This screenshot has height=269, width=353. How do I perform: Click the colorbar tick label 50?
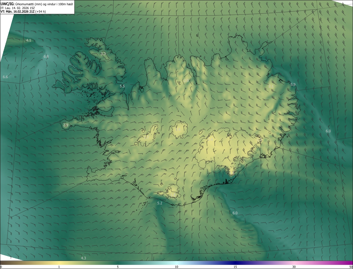coord(351,267)
